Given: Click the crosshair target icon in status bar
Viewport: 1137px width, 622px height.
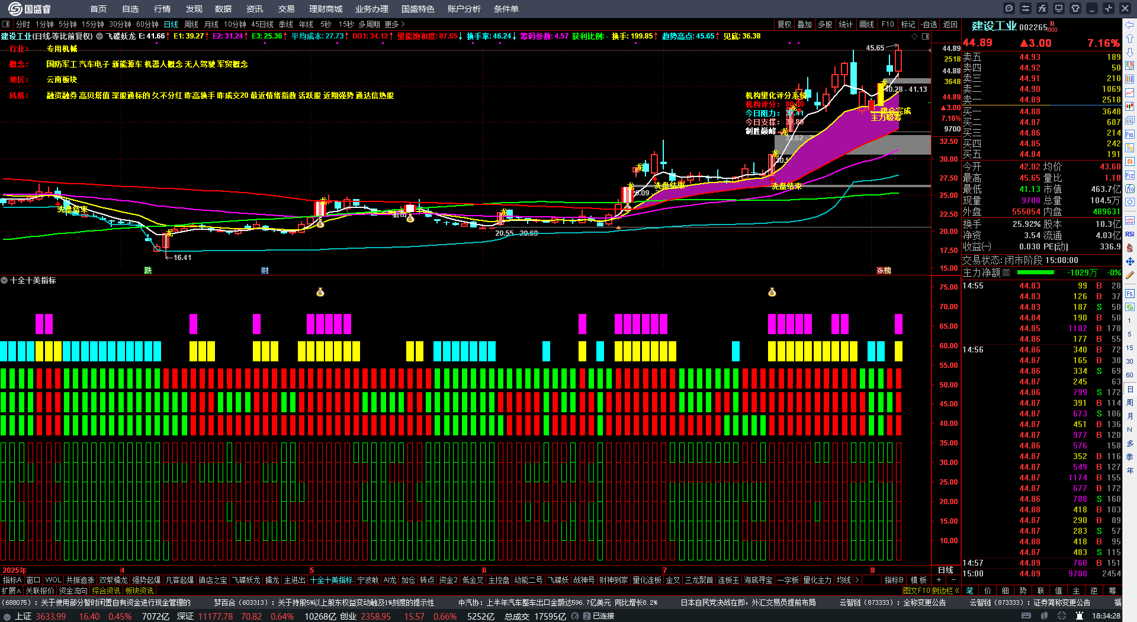Looking at the screenshot, I should (x=1062, y=616).
